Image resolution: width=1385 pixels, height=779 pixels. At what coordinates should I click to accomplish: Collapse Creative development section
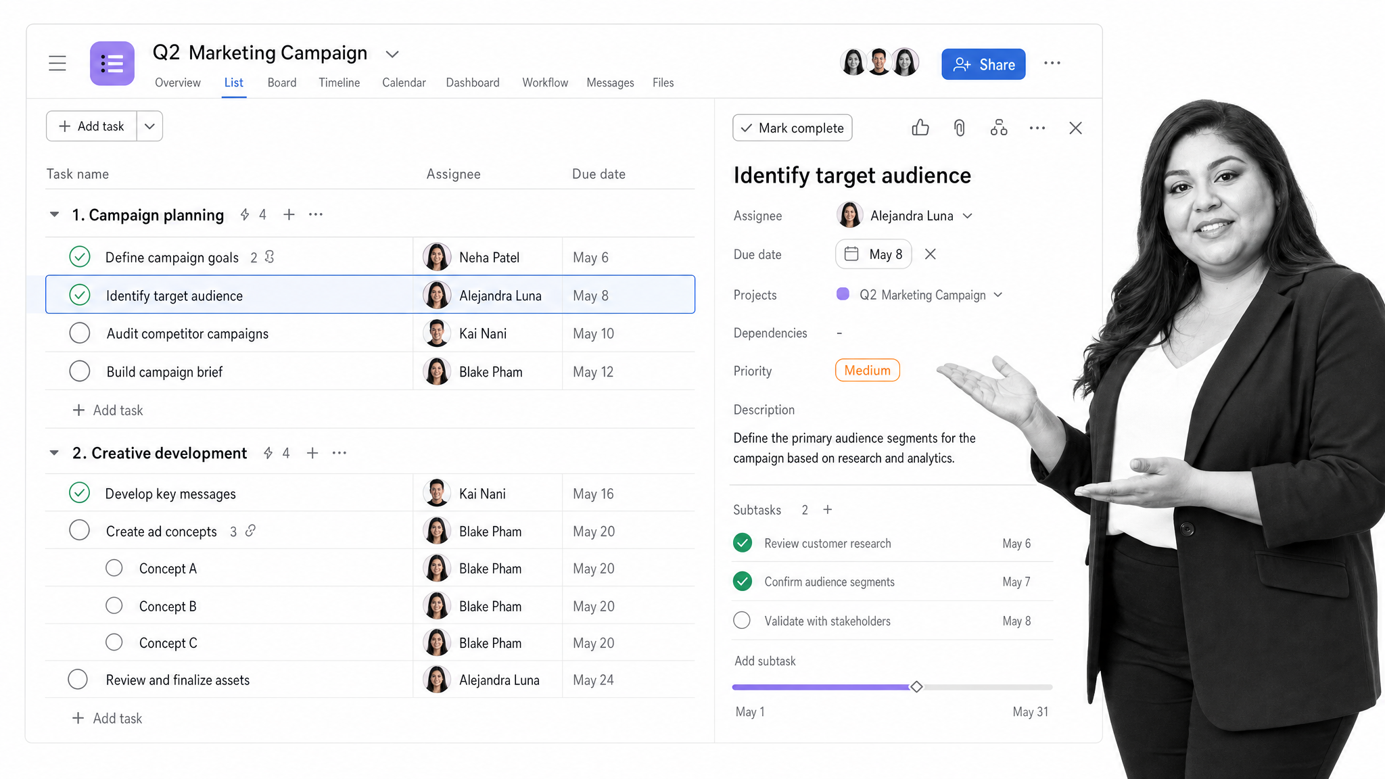tap(54, 453)
